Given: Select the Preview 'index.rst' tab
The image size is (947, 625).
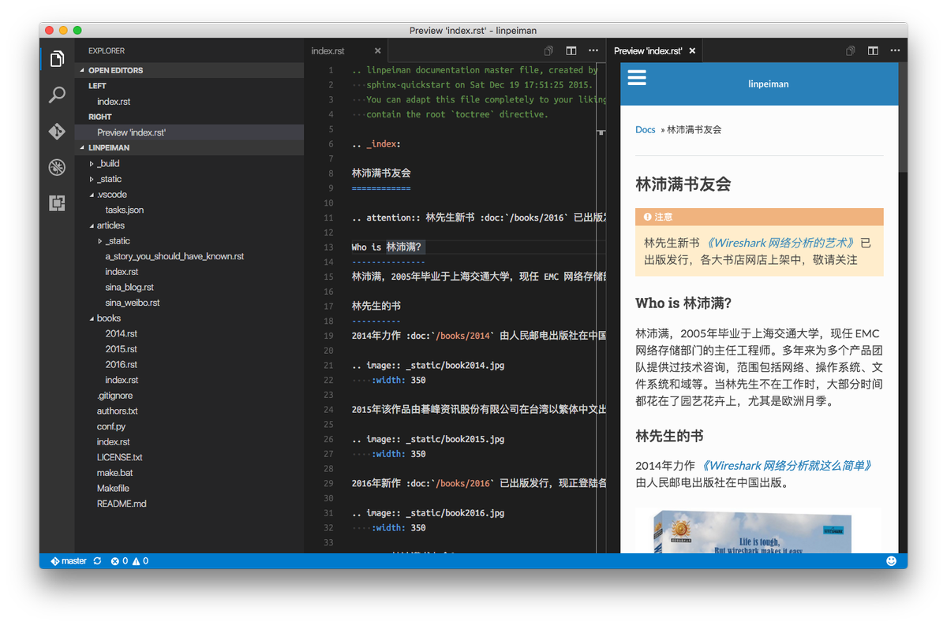Looking at the screenshot, I should [x=649, y=50].
